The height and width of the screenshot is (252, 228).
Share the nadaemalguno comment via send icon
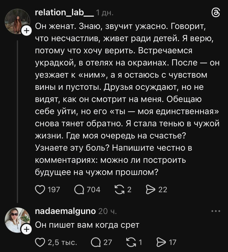pyautogui.click(x=161, y=242)
